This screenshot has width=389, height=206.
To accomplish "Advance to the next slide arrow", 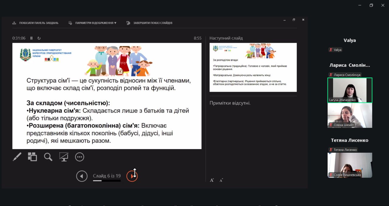I will pos(132,176).
